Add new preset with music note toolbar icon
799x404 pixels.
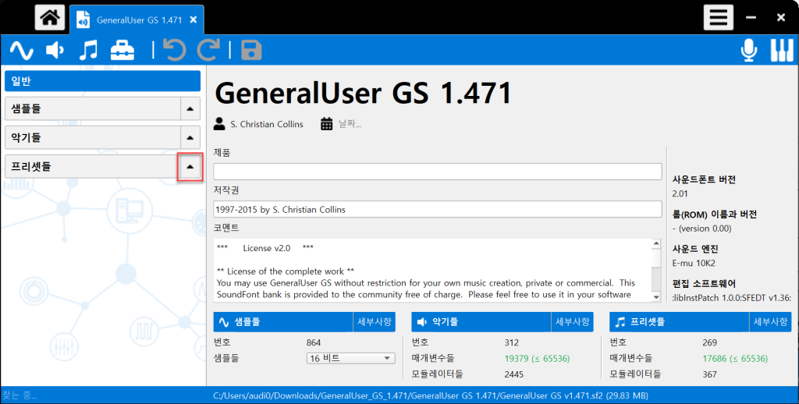(x=88, y=50)
